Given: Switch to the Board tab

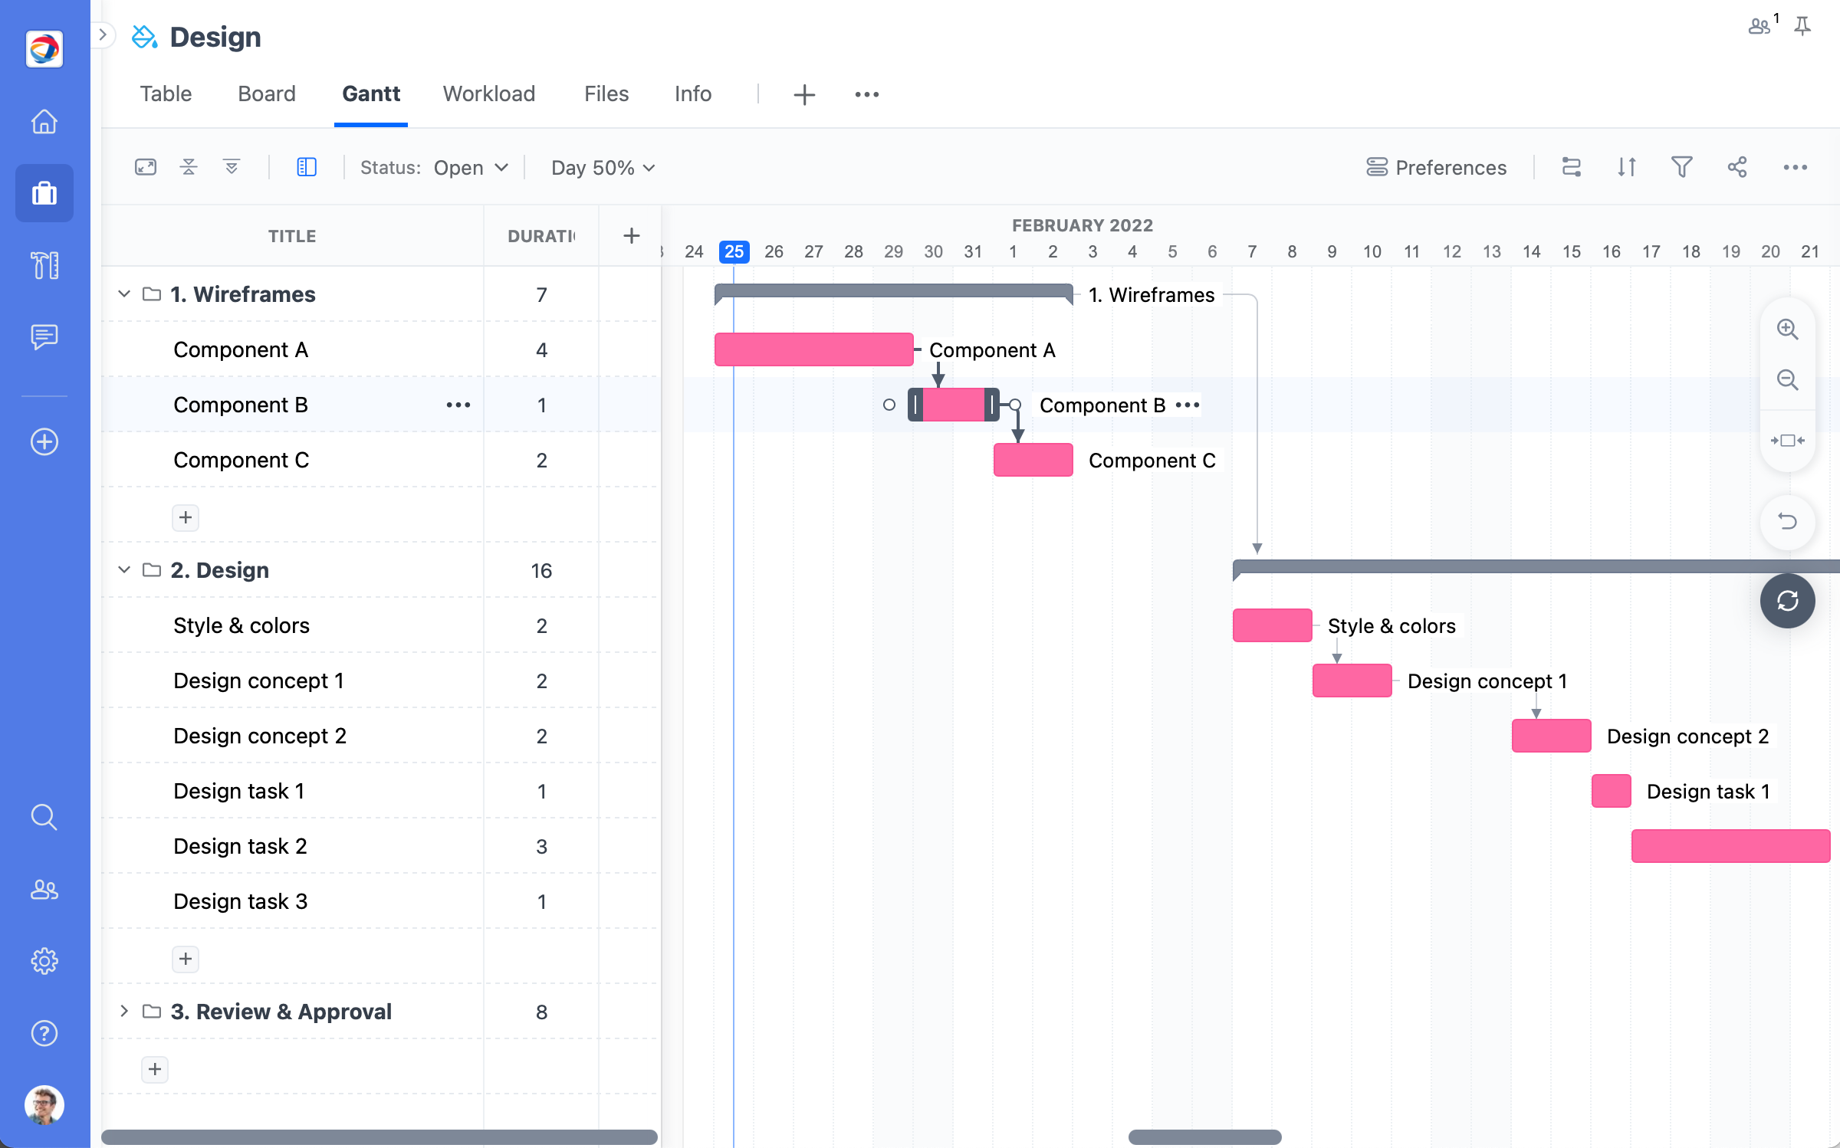Looking at the screenshot, I should [x=267, y=93].
